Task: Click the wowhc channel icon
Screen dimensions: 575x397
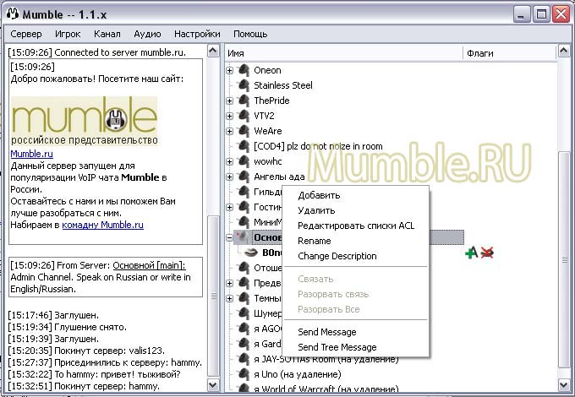Action: (244, 161)
